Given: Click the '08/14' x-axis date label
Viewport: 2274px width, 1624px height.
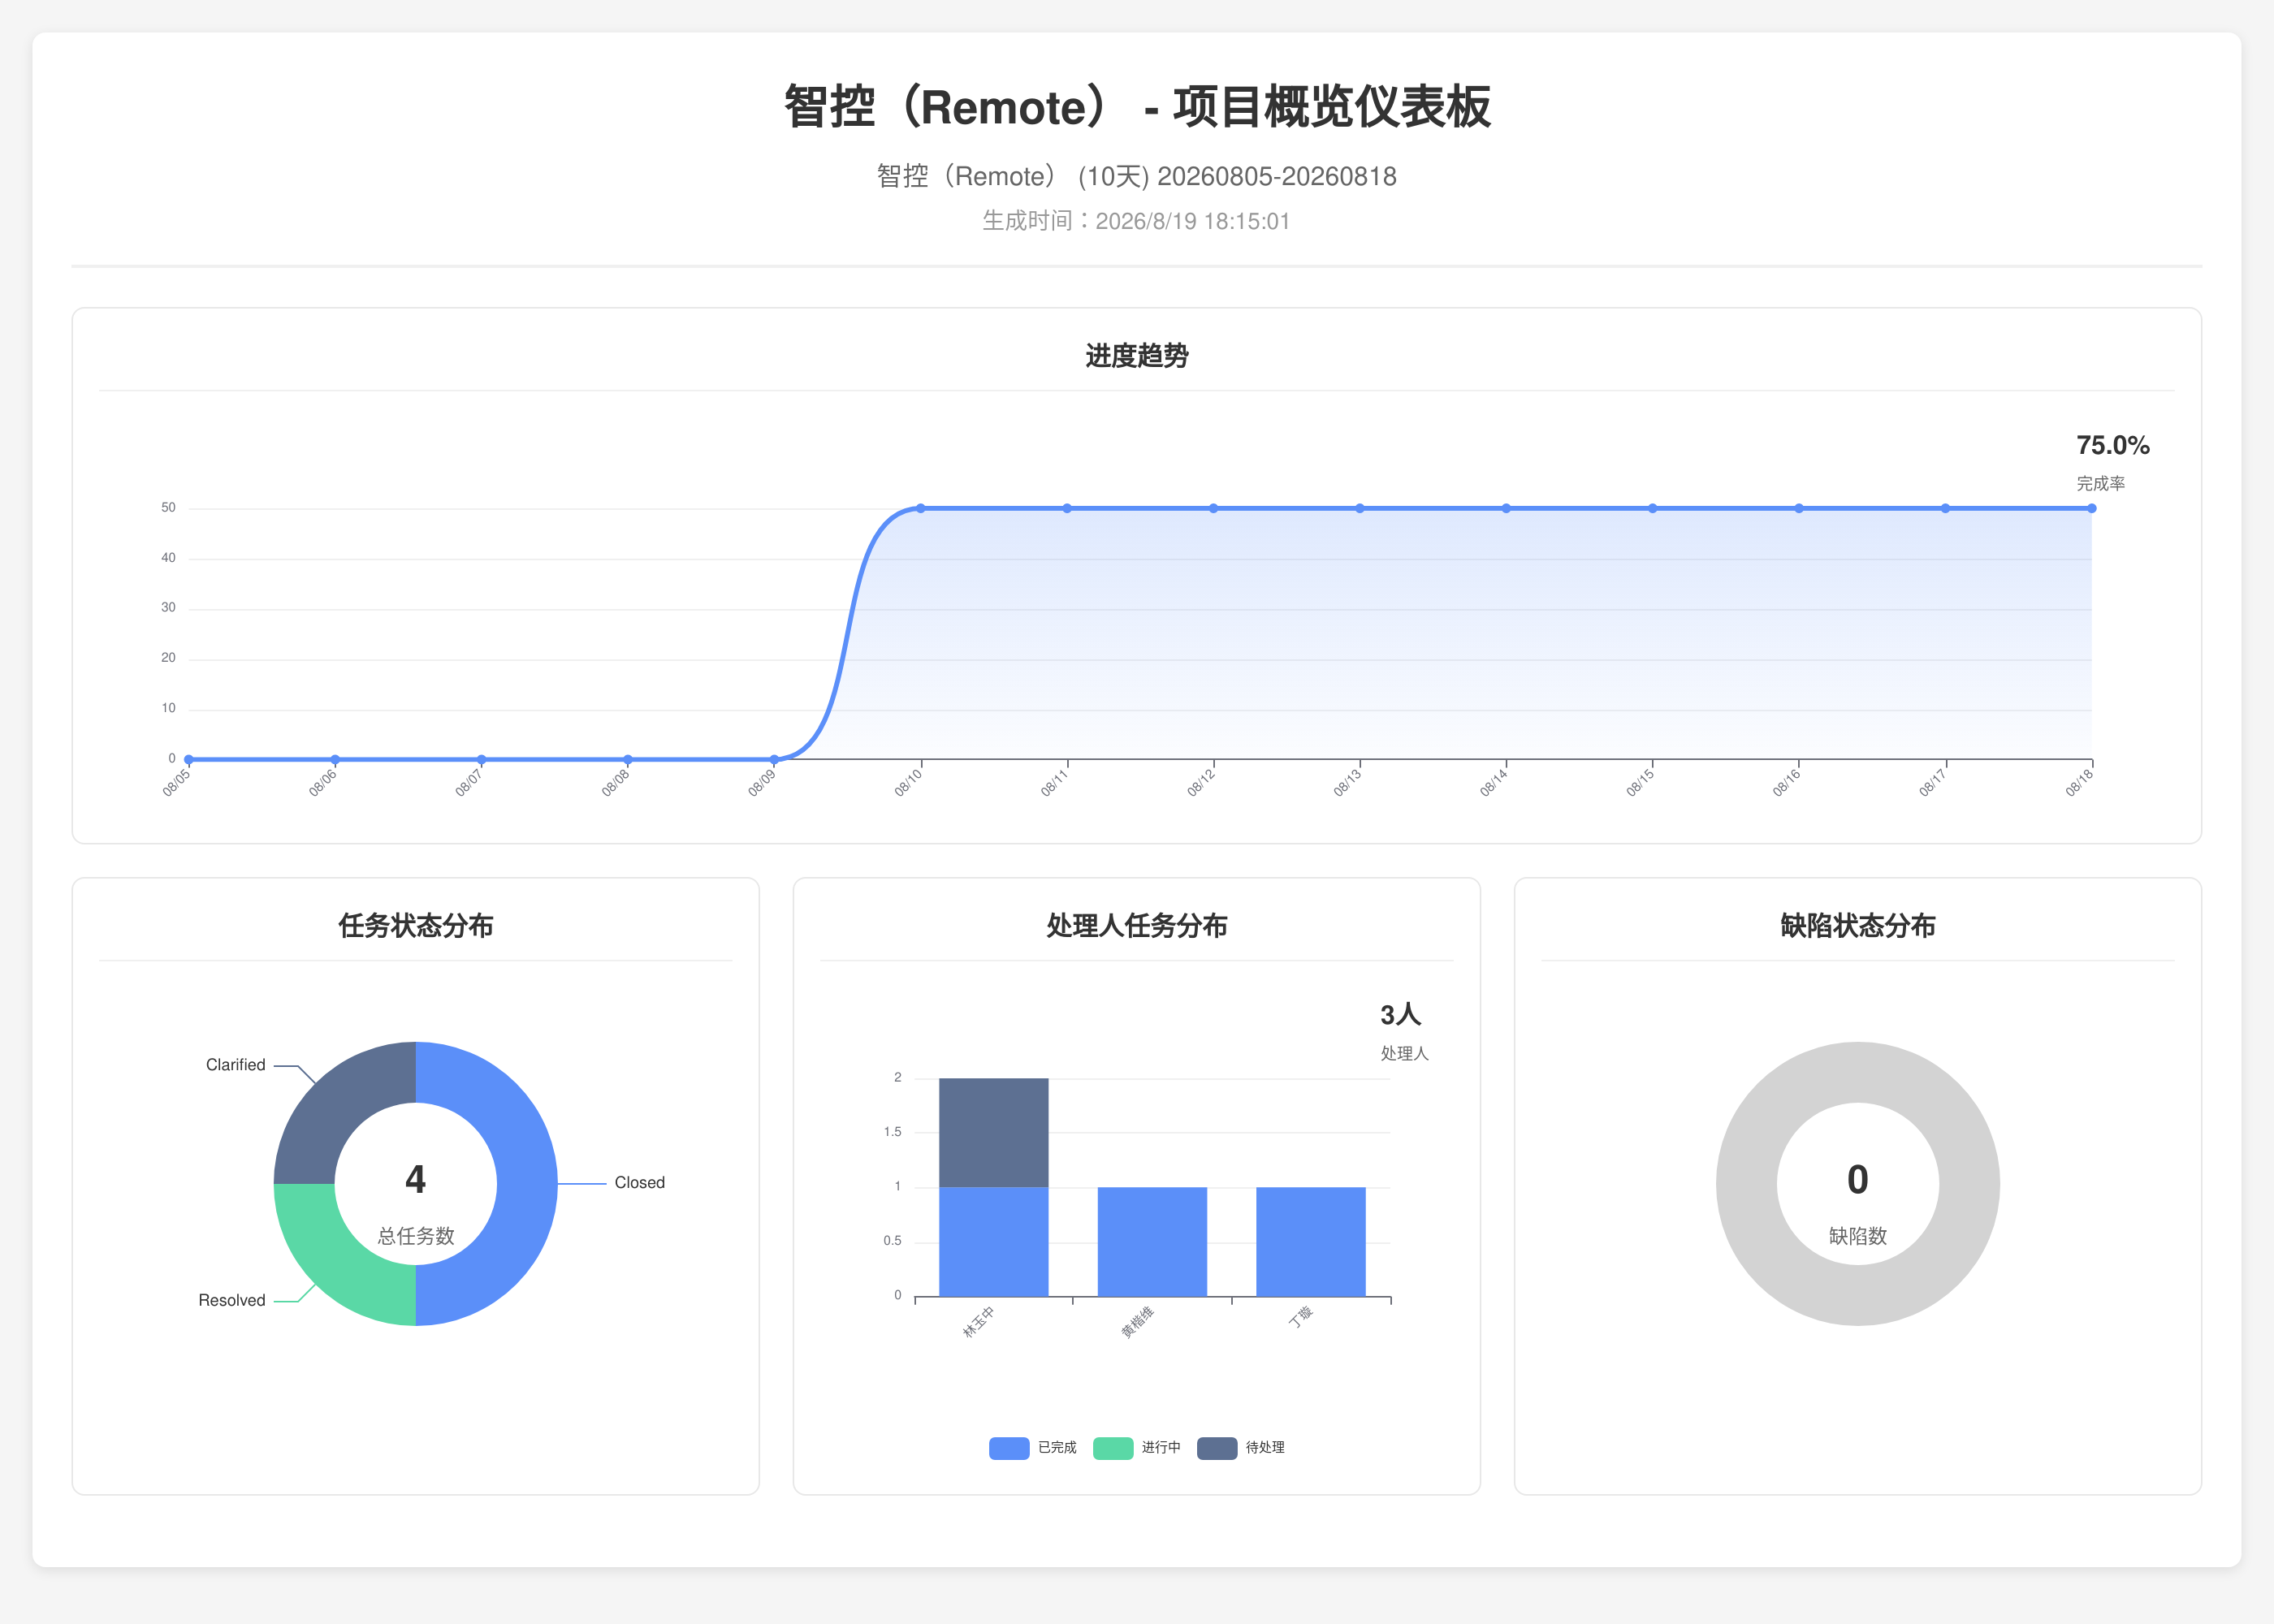Looking at the screenshot, I should pyautogui.click(x=1494, y=782).
